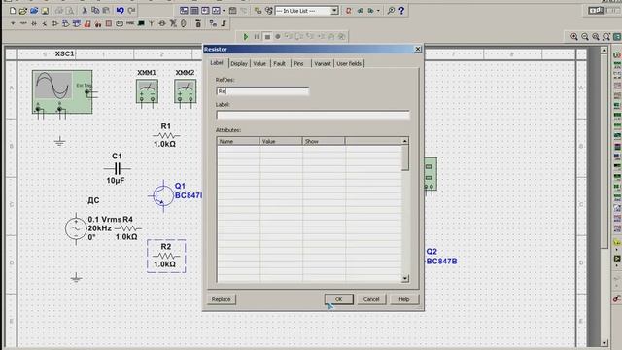Switch to the Display tab

point(239,63)
